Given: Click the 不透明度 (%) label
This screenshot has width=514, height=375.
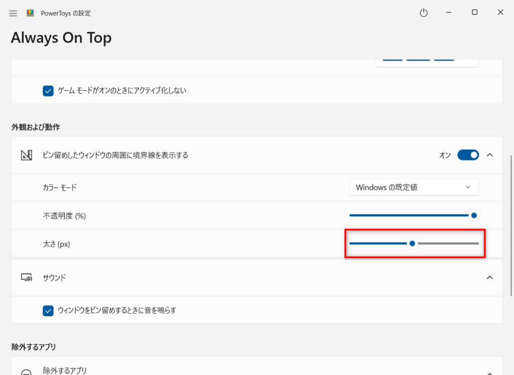Looking at the screenshot, I should pyautogui.click(x=64, y=216).
